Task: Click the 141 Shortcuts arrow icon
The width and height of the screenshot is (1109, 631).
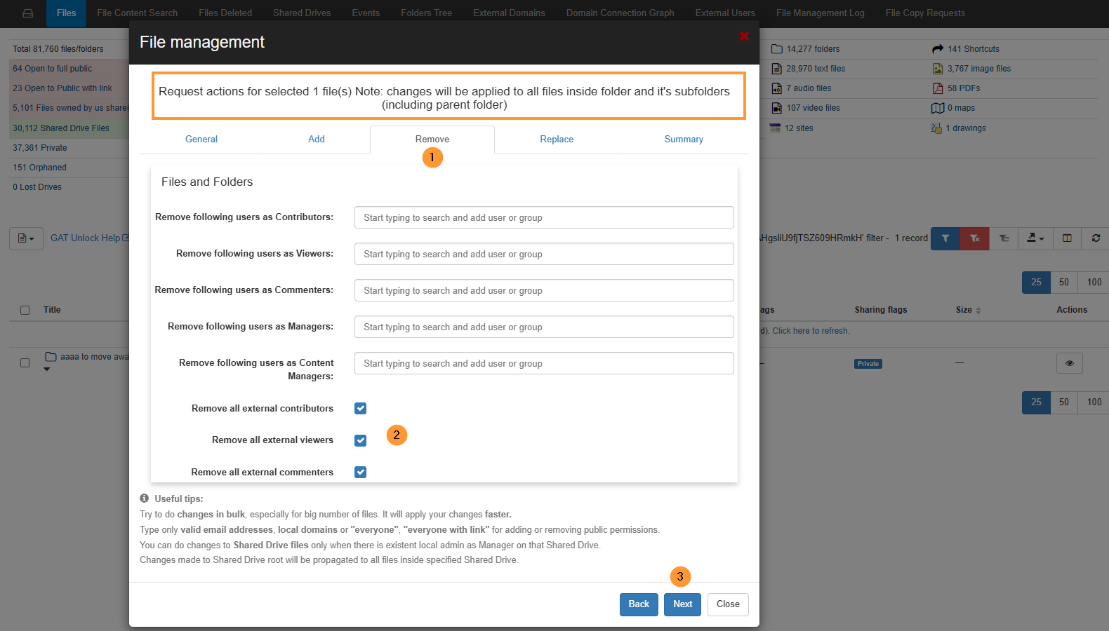Action: tap(938, 49)
